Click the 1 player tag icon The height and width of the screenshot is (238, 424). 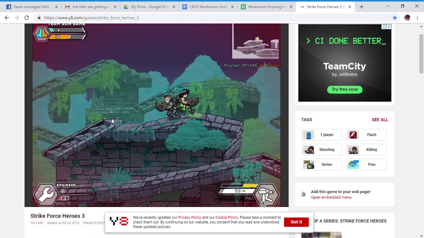309,135
